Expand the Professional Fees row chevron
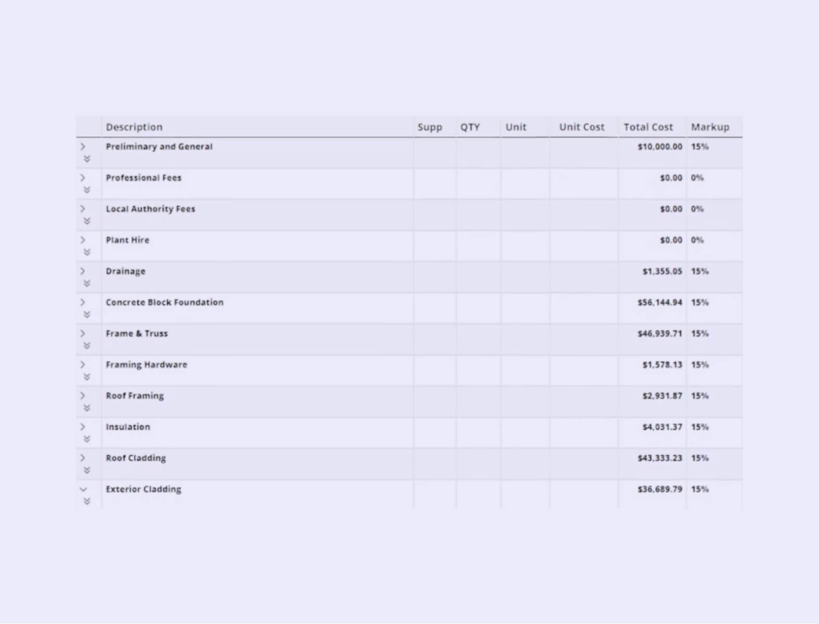Screen dimensions: 819x624 coord(83,178)
